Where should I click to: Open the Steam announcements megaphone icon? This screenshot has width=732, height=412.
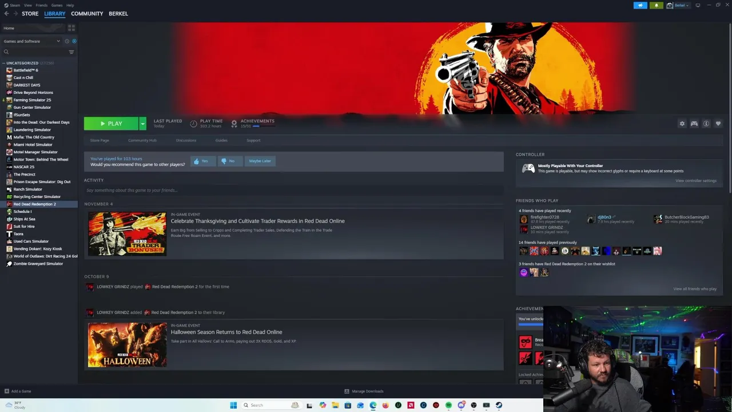(640, 5)
